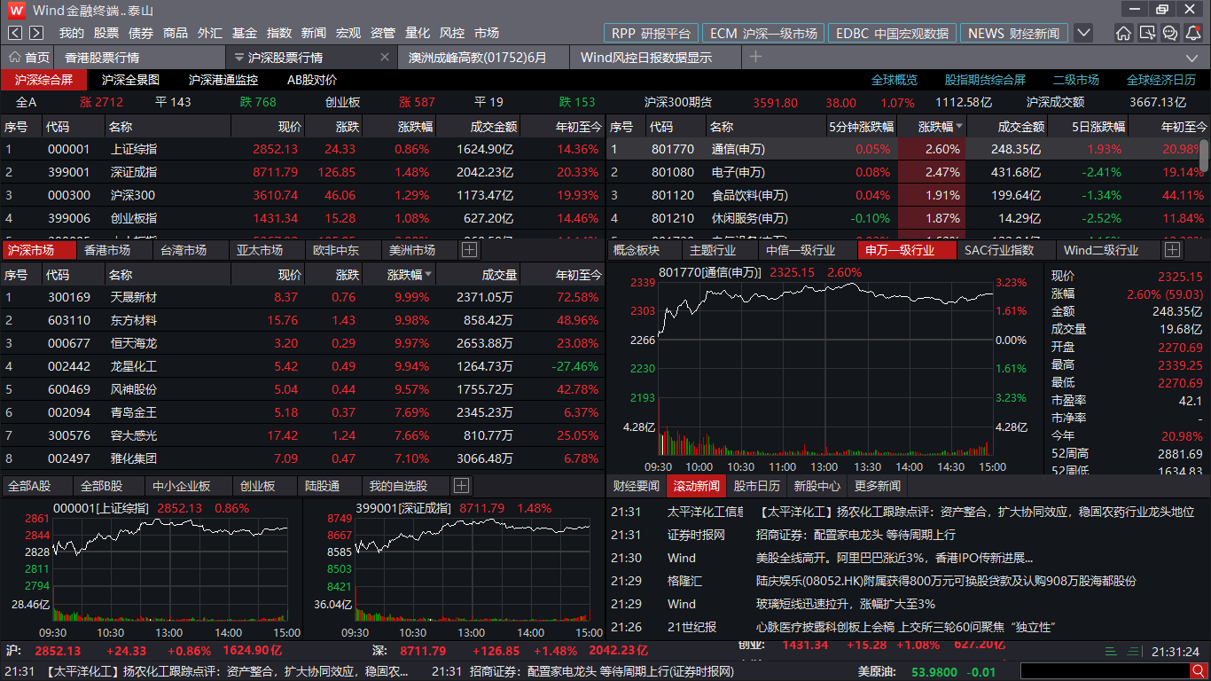Viewport: 1211px width, 681px height.
Task: Open the 宏观 menu
Action: [x=348, y=33]
